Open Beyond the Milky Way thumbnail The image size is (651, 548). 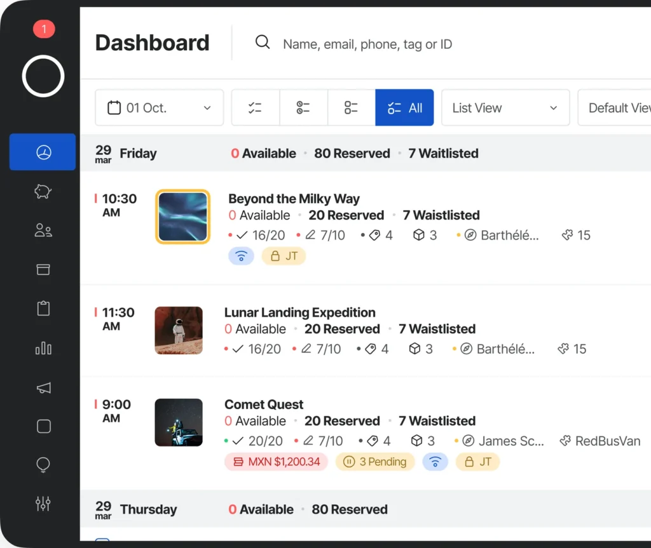click(182, 217)
